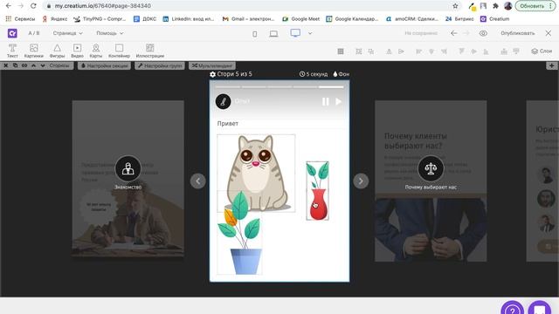
Task: Open the Иллюстрации library
Action: (150, 51)
